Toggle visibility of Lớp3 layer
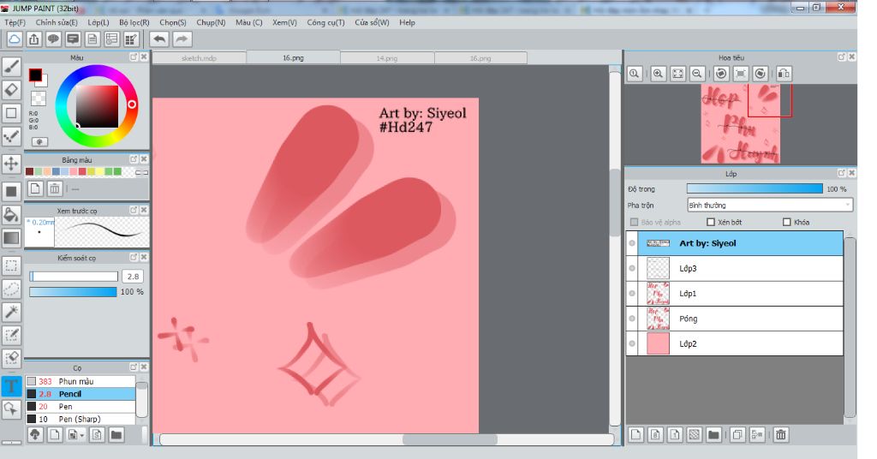877x459 pixels. point(632,268)
